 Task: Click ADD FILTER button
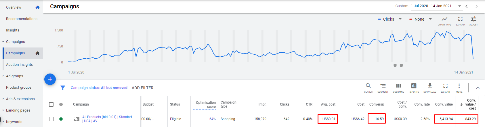point(142,88)
